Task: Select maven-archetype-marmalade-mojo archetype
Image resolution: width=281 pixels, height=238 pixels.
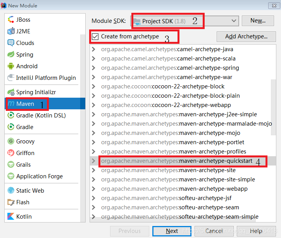Action: click(x=186, y=124)
